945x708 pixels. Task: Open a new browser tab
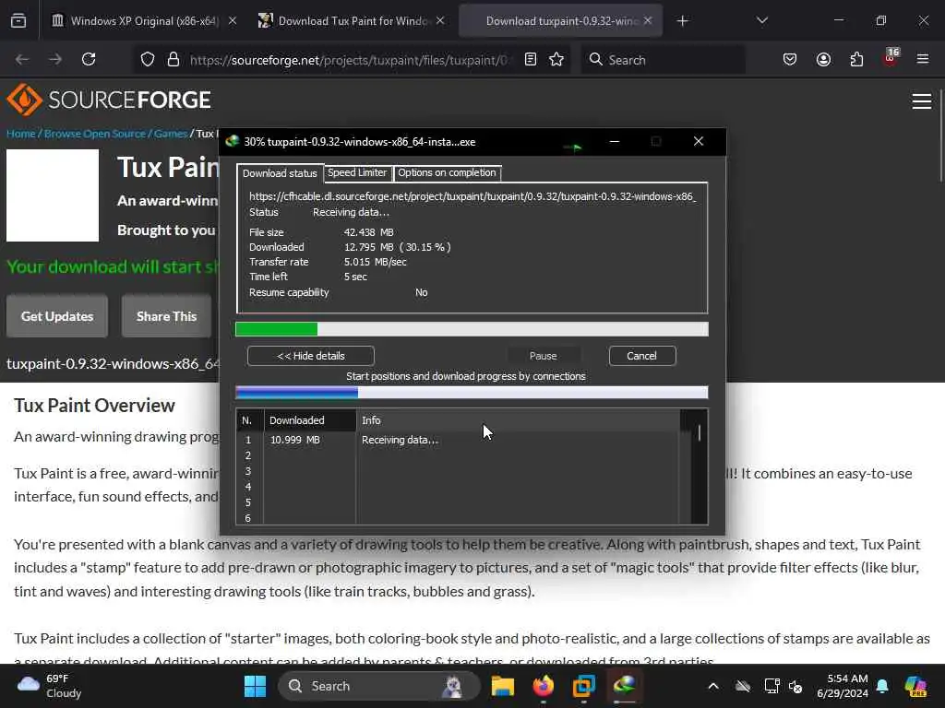click(682, 21)
